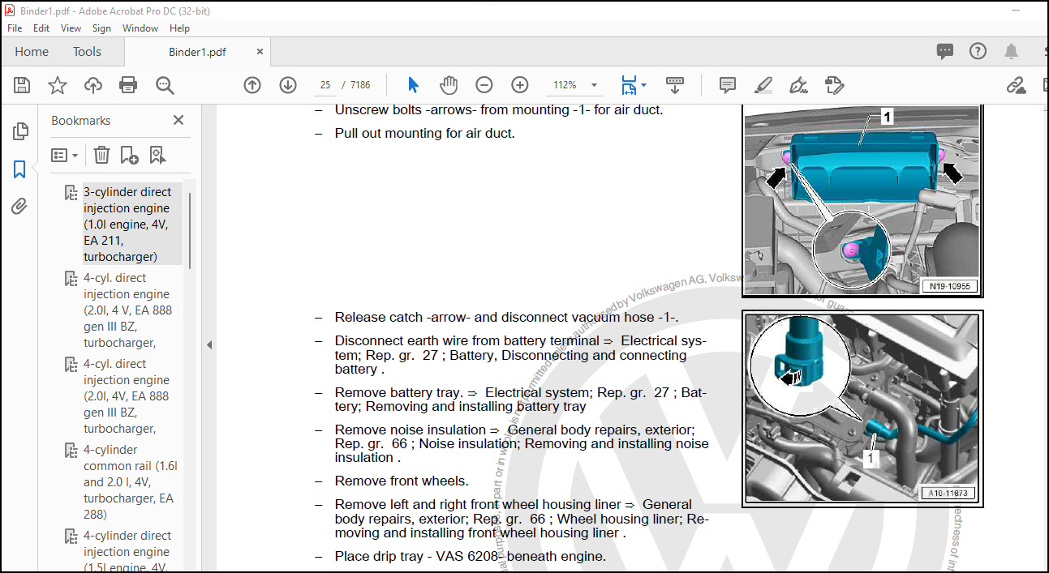Click 'Release catch -arrow-' instruction line
This screenshot has width=1049, height=573.
pos(506,317)
